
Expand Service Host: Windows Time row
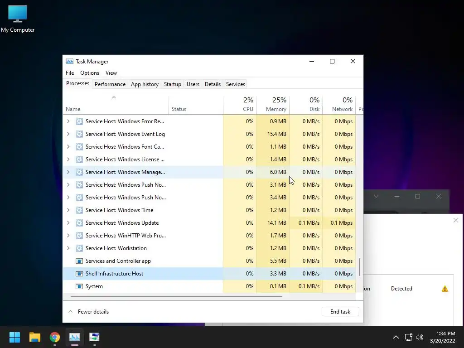tap(68, 210)
